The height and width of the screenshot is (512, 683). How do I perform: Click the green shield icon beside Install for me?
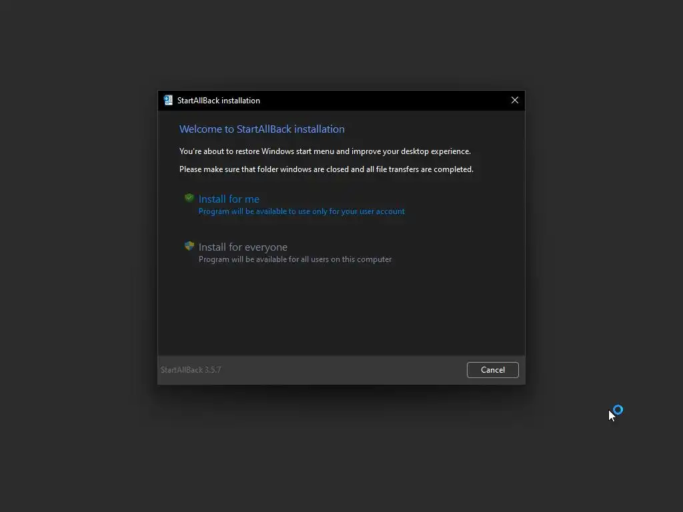tap(189, 198)
